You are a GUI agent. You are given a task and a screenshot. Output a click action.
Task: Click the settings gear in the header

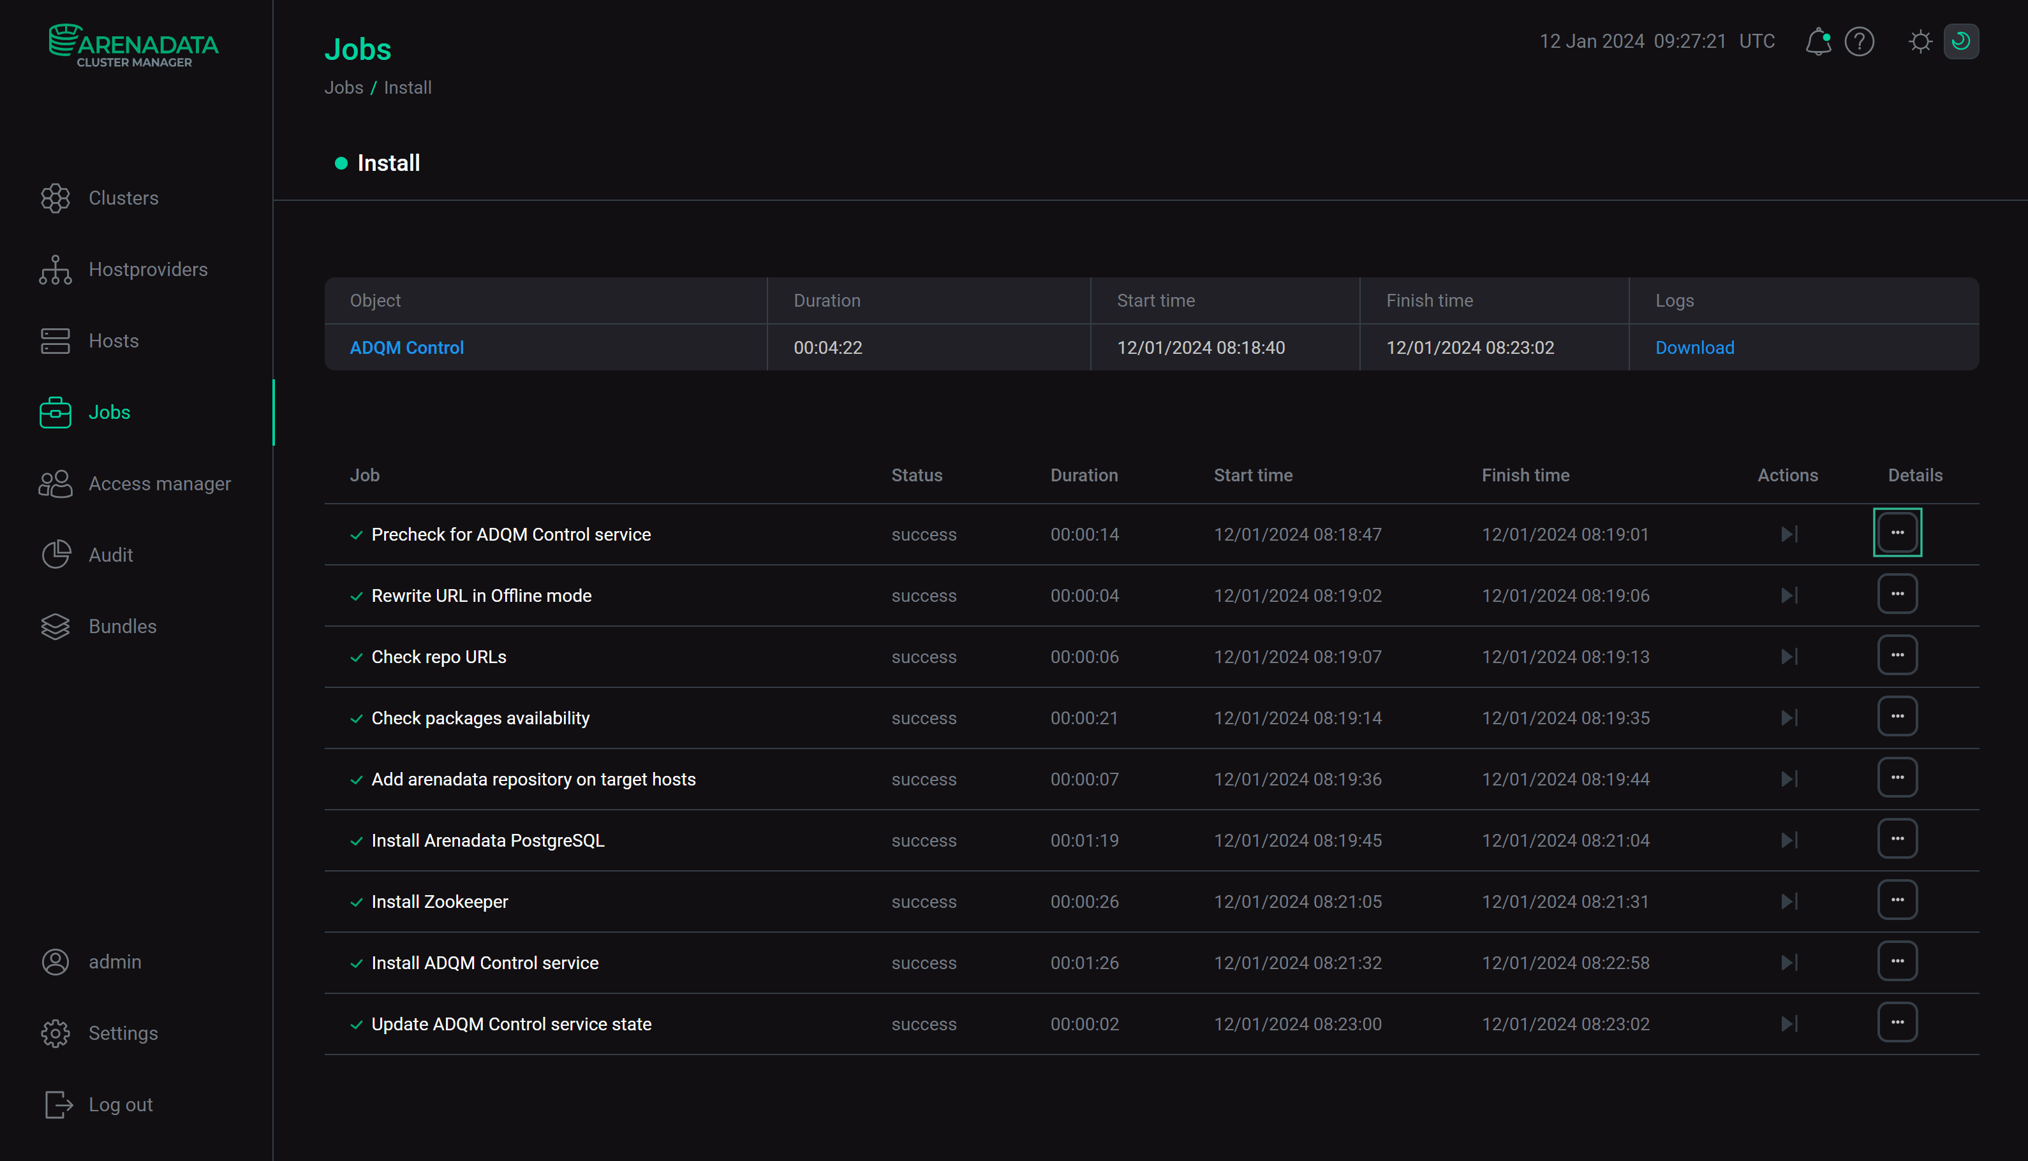(x=1920, y=41)
